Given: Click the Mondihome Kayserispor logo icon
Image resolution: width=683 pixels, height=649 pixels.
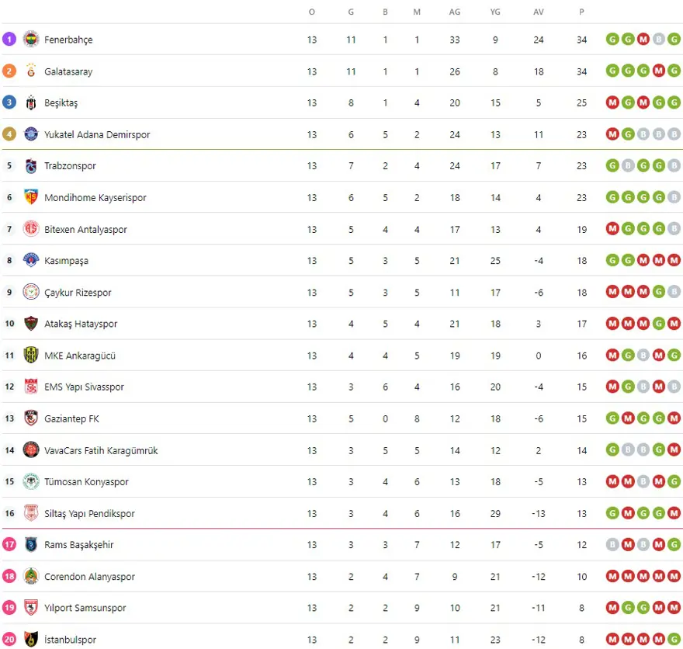Looking at the screenshot, I should tap(31, 198).
